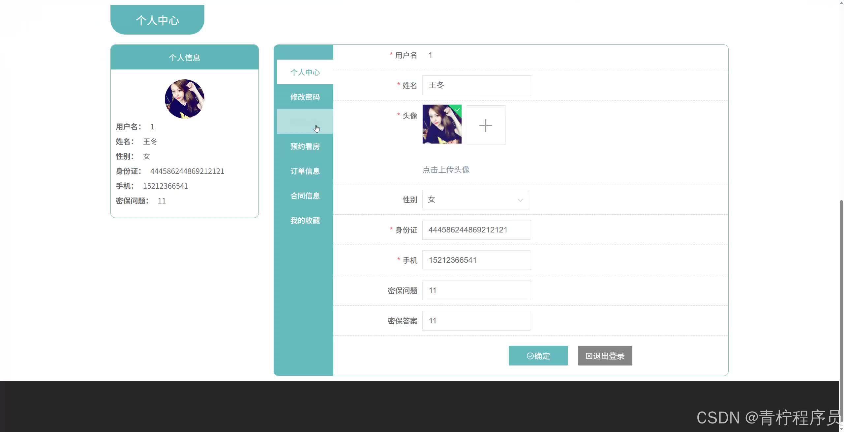
Task: Click the uploaded avatar thumbnail image
Action: pyautogui.click(x=441, y=125)
